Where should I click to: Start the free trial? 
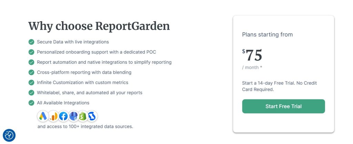[283, 106]
